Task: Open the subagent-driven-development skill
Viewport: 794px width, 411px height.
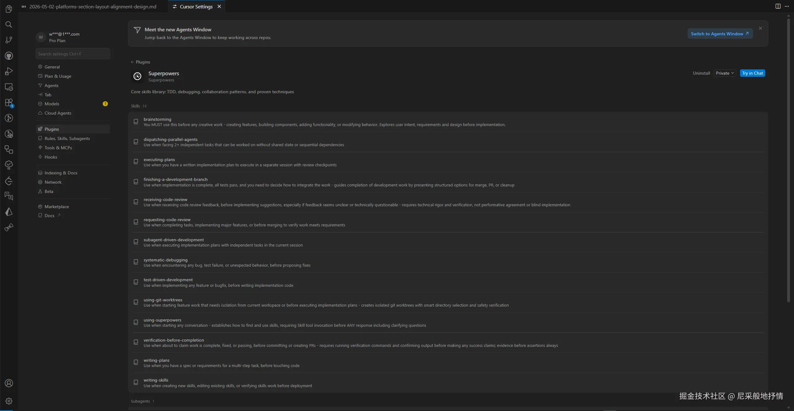Action: click(x=448, y=242)
